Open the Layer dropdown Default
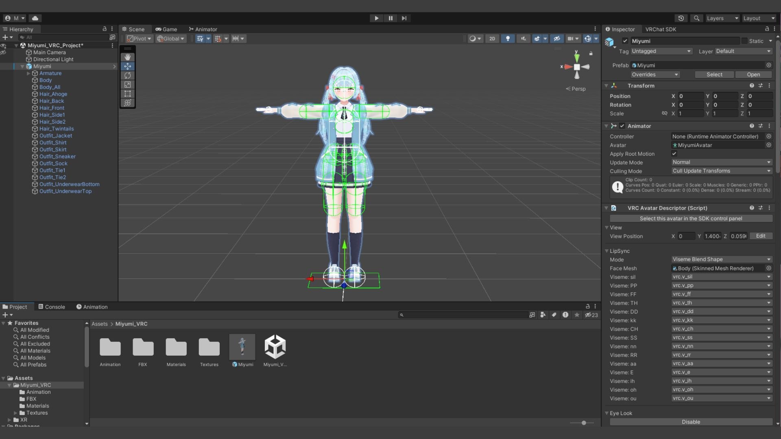Screen dimensions: 781x439 click(743, 51)
